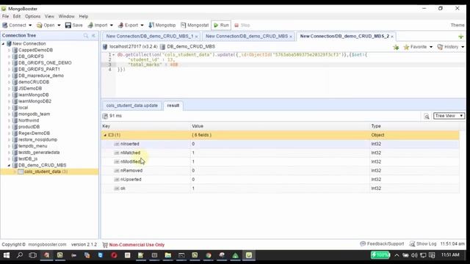This screenshot has width=470, height=264.
Task: Switch to DB_demo_CRUD_MBS_1 tab
Action: 150,36
